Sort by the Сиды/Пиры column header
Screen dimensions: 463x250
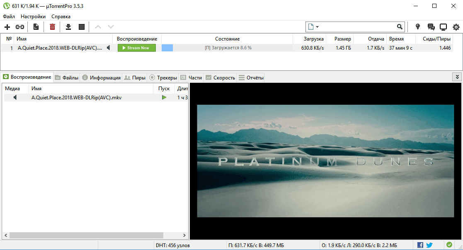(x=434, y=39)
